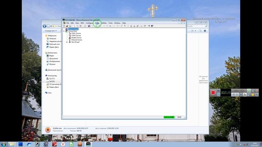Screen dimensions: 262x147
Task: Open the Configure menu
Action: pos(90,23)
